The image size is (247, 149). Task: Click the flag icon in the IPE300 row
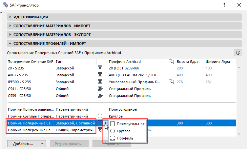point(171,82)
